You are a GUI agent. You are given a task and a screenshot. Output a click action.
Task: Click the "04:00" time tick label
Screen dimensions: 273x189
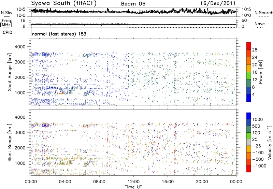tap(65, 182)
